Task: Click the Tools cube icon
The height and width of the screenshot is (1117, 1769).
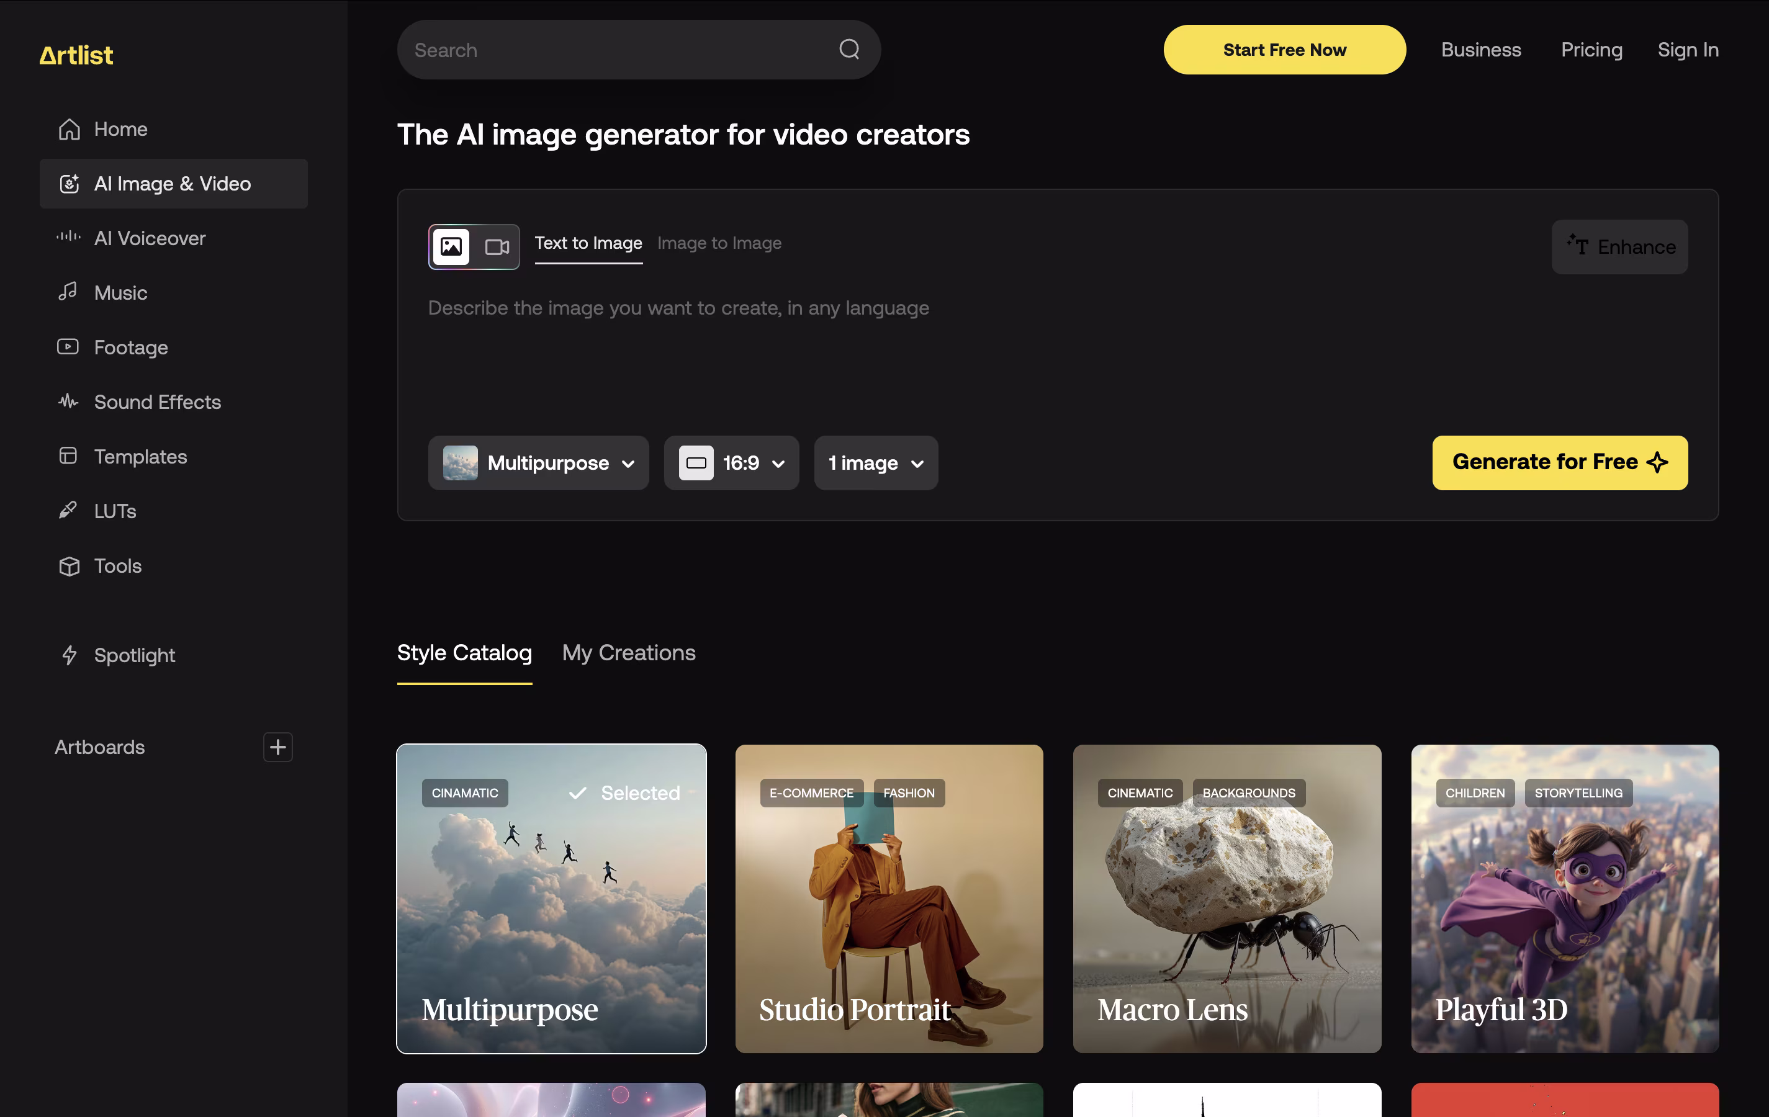Action: click(x=69, y=566)
